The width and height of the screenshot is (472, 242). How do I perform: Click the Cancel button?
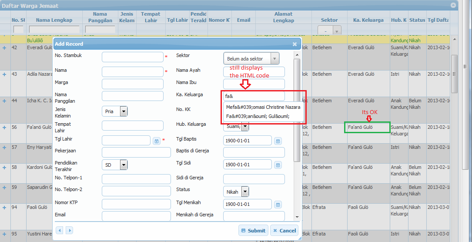click(284, 231)
